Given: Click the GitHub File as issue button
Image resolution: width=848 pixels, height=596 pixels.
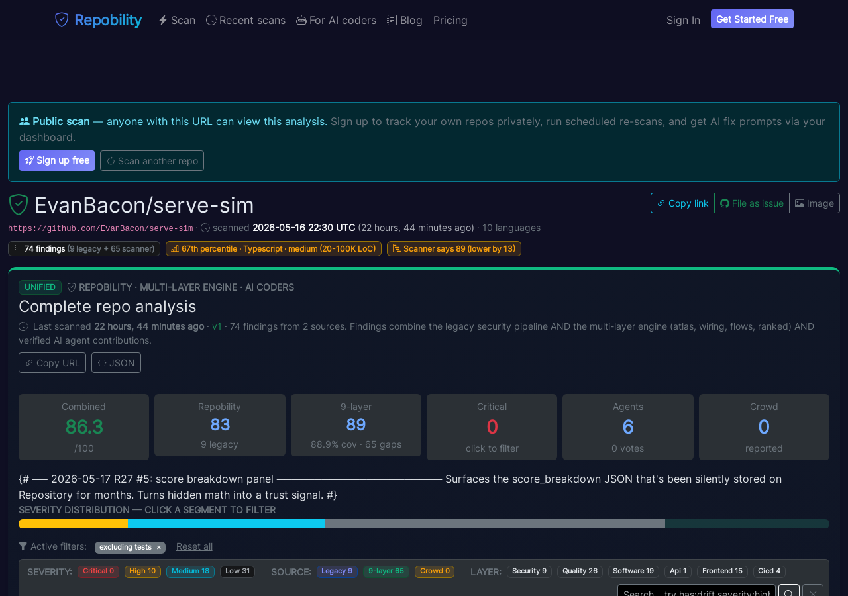Looking at the screenshot, I should pyautogui.click(x=752, y=203).
